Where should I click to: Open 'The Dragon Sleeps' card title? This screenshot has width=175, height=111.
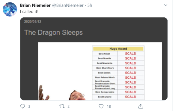53,32
